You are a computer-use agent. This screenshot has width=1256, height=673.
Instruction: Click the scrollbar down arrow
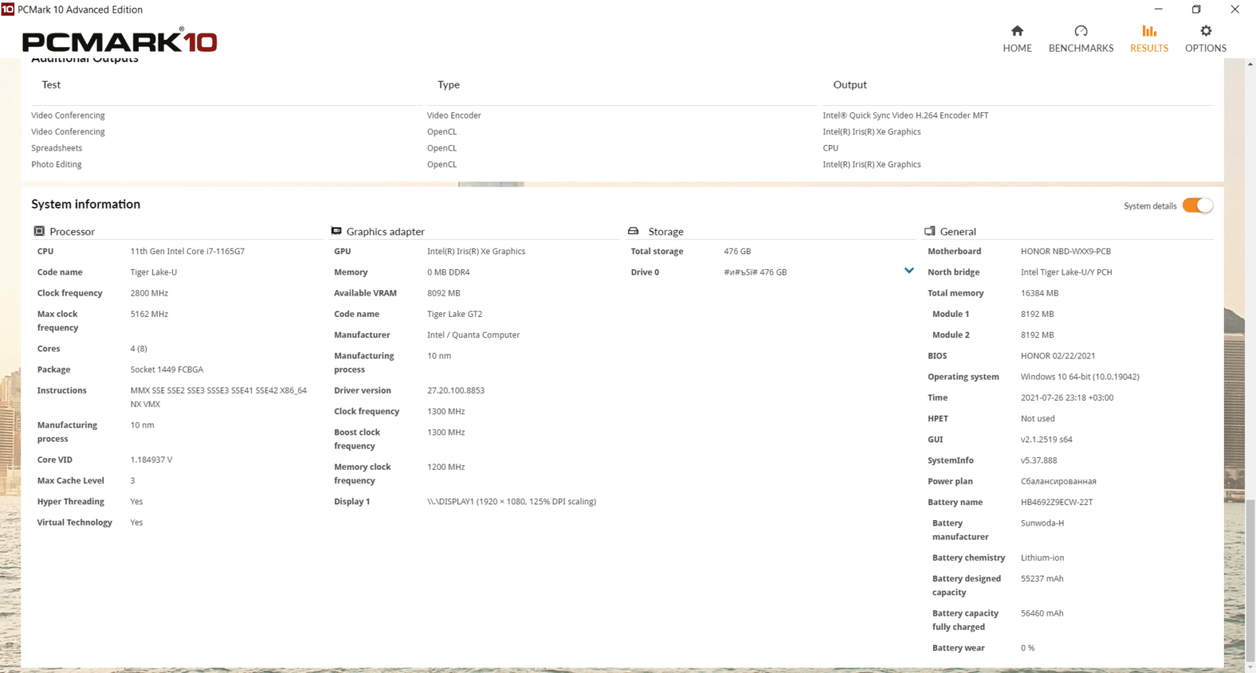[1250, 667]
